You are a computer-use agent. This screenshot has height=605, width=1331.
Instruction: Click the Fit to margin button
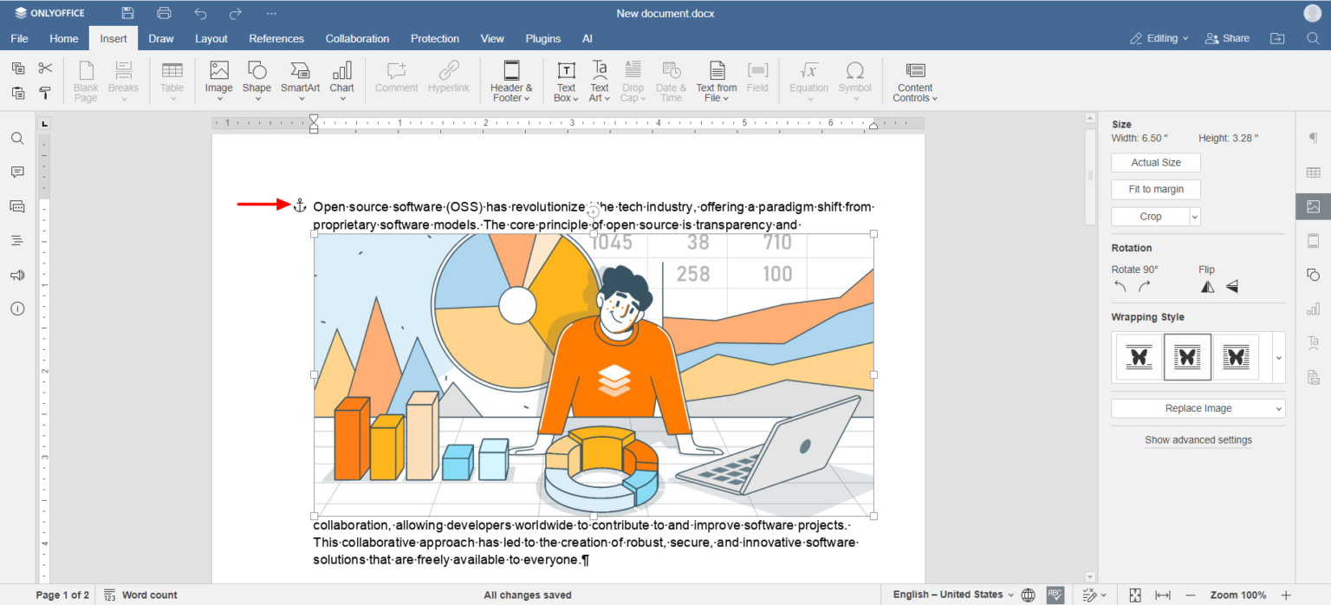1155,189
